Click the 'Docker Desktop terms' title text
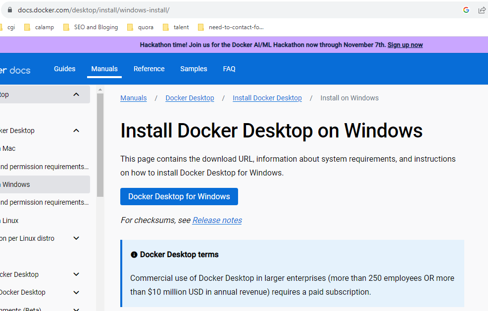This screenshot has height=311, width=488. tap(179, 255)
